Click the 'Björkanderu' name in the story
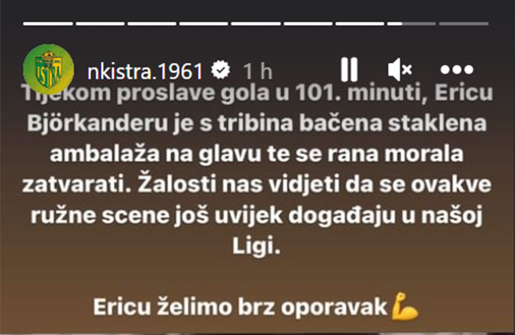Screen dimensions: 515x335 [x=98, y=123]
